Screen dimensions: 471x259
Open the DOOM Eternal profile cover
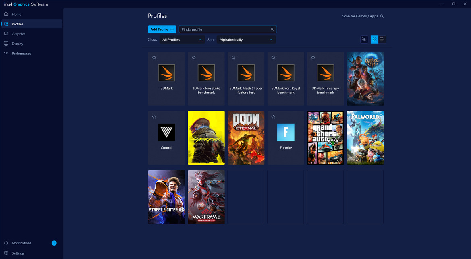click(x=246, y=138)
